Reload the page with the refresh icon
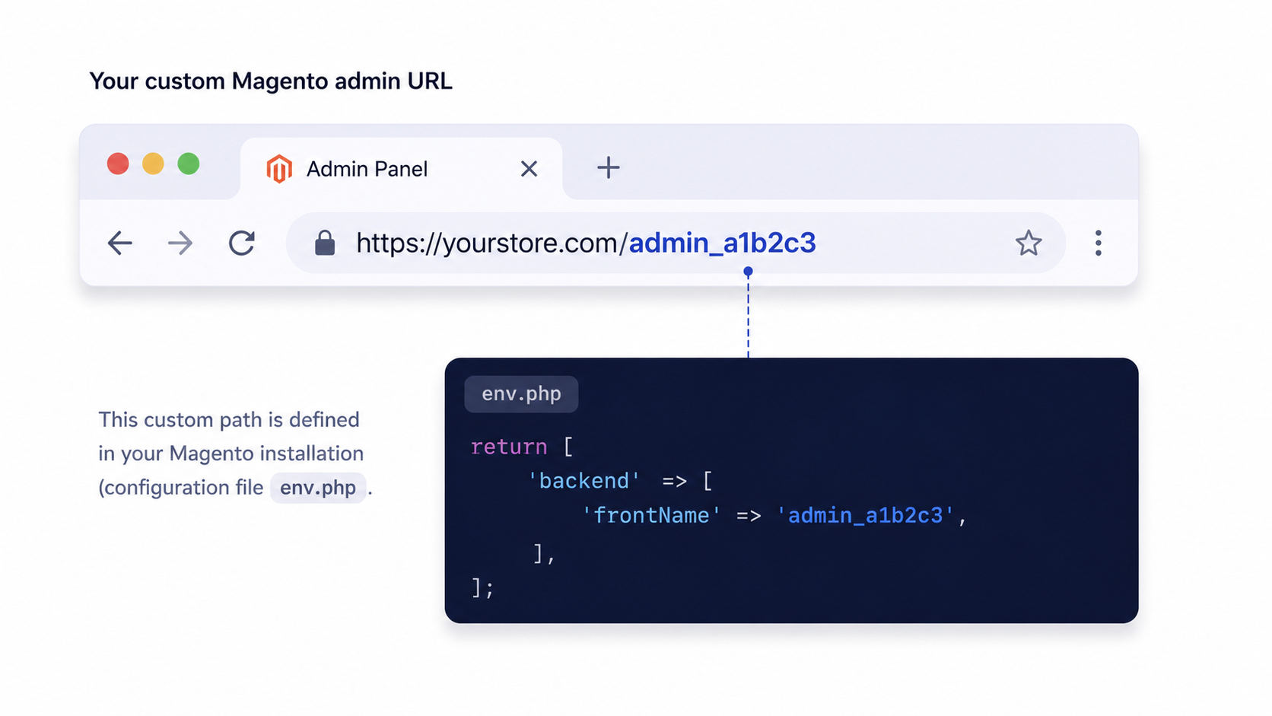This screenshot has width=1272, height=716. 242,243
